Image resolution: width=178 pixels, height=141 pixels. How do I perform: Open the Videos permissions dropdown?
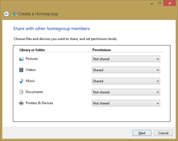coord(126,70)
